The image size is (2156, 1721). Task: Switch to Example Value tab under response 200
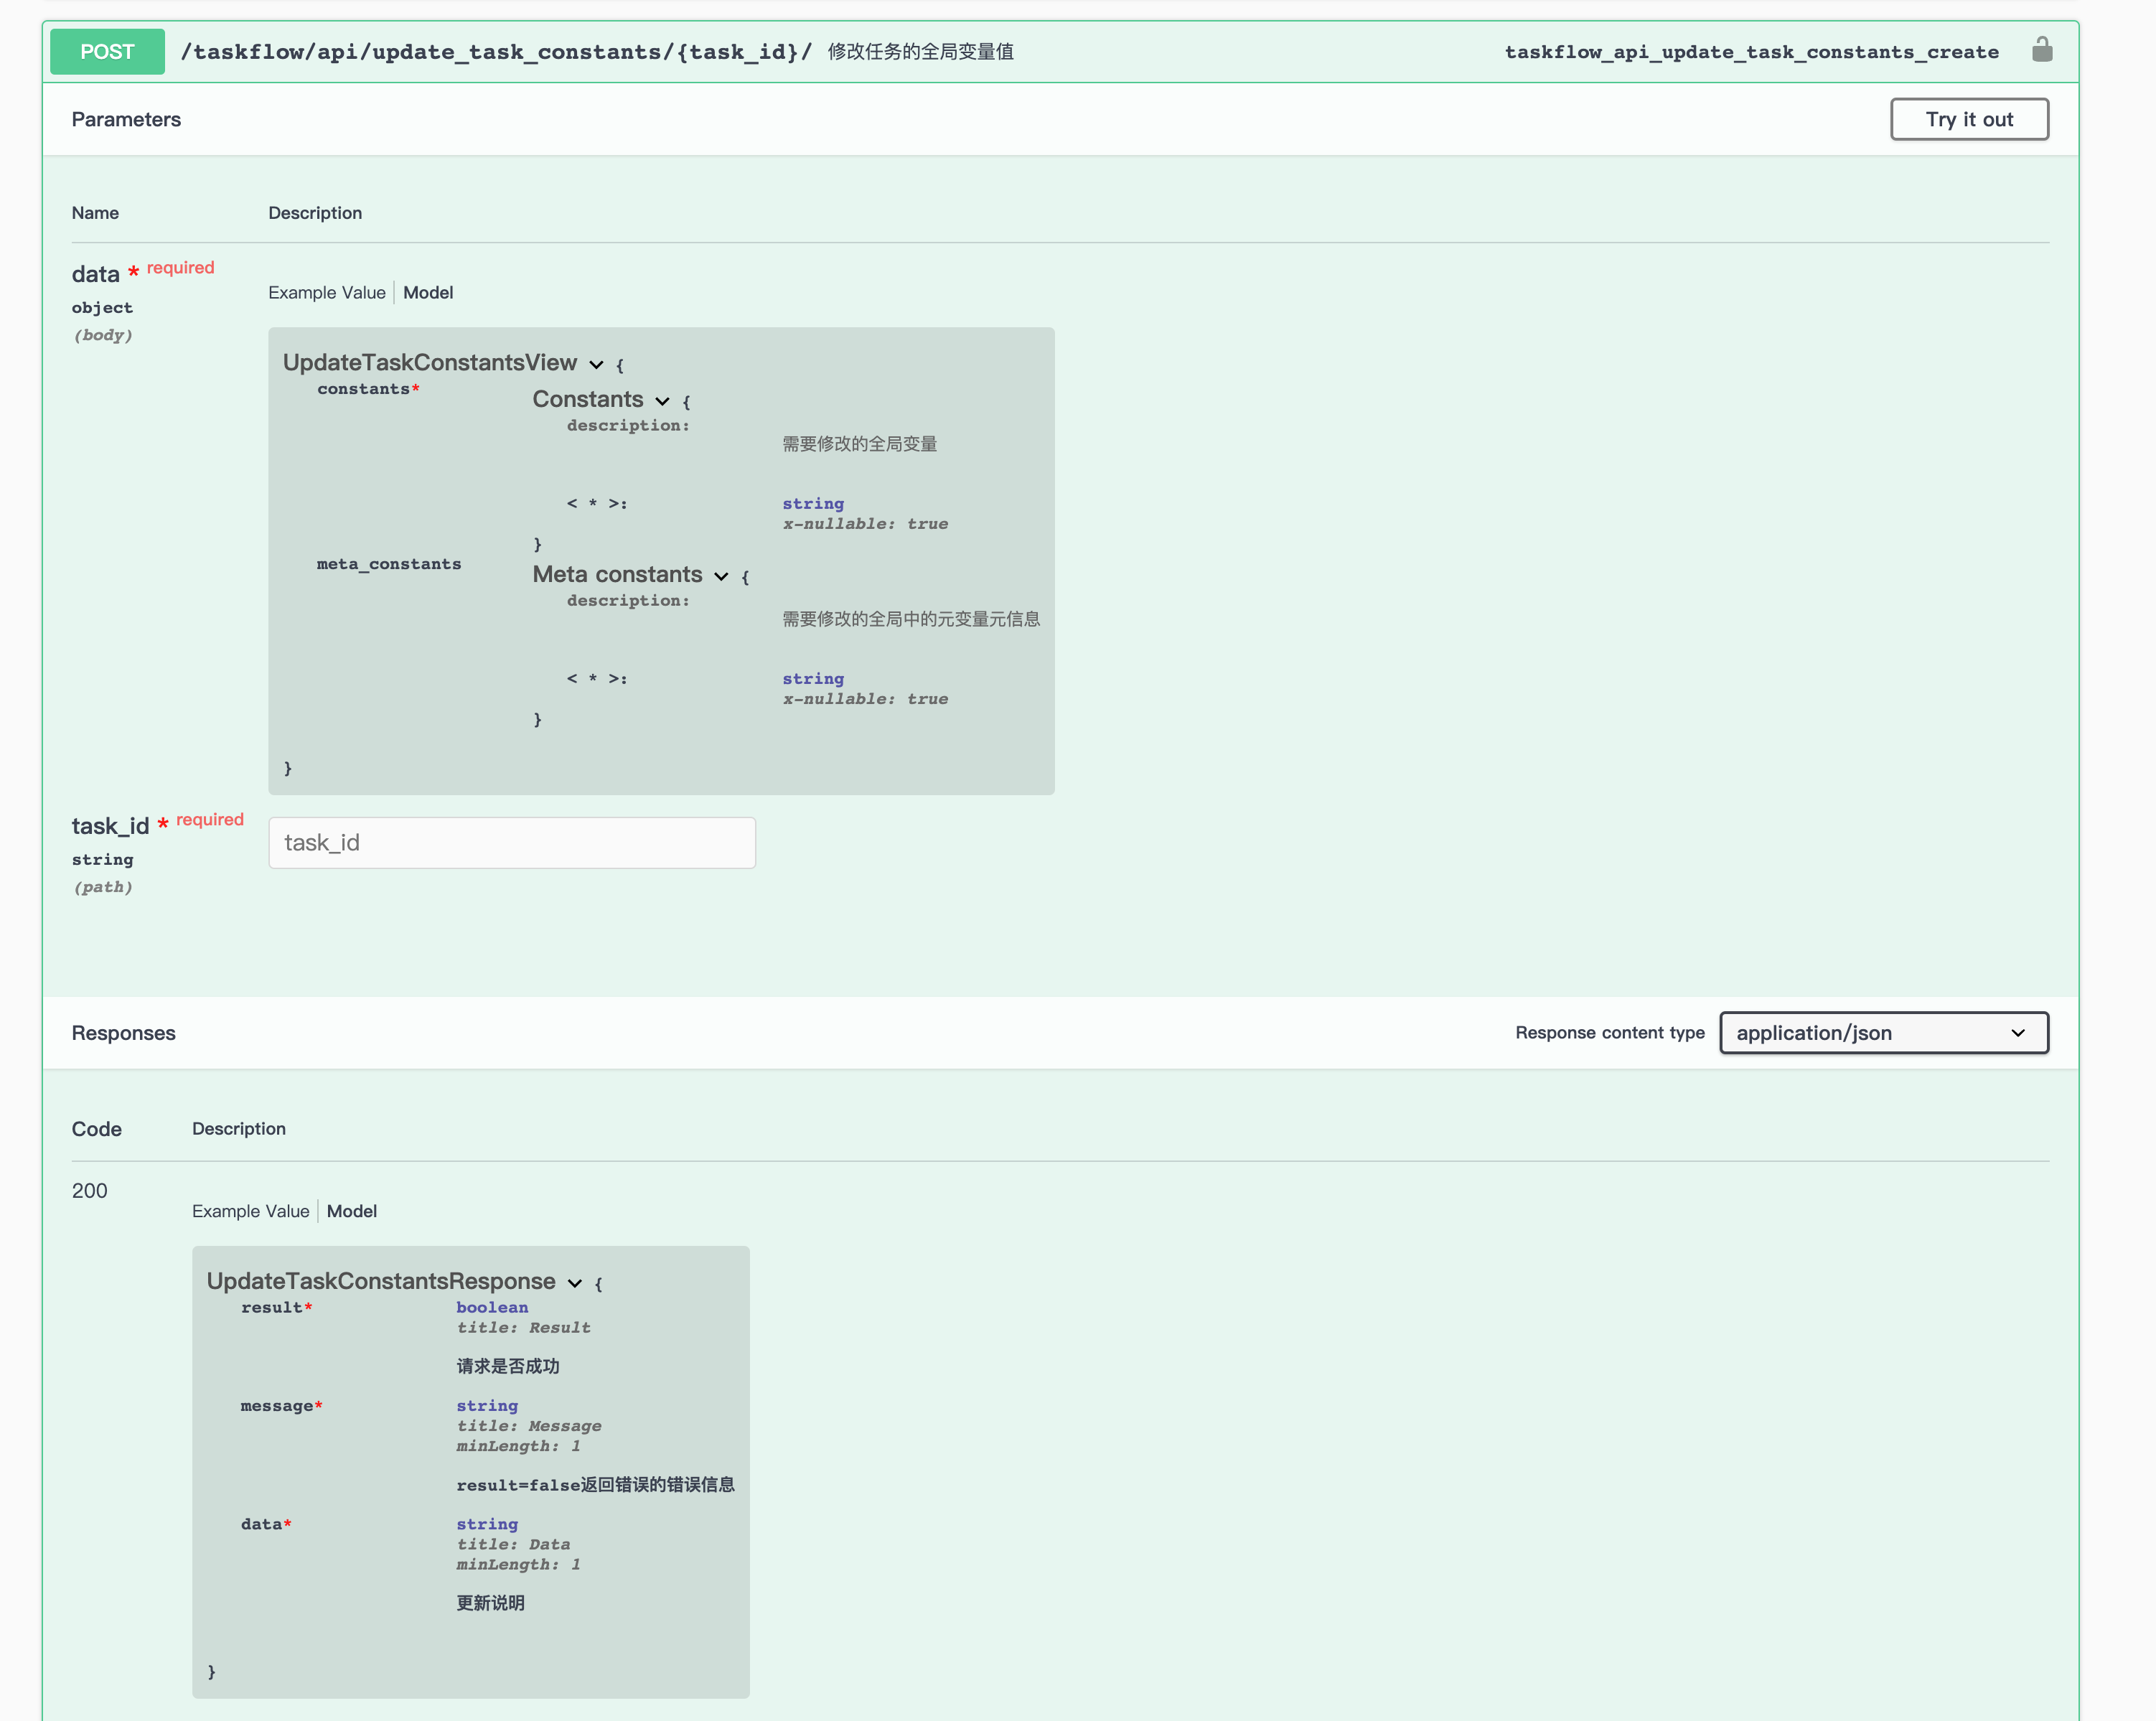point(250,1211)
